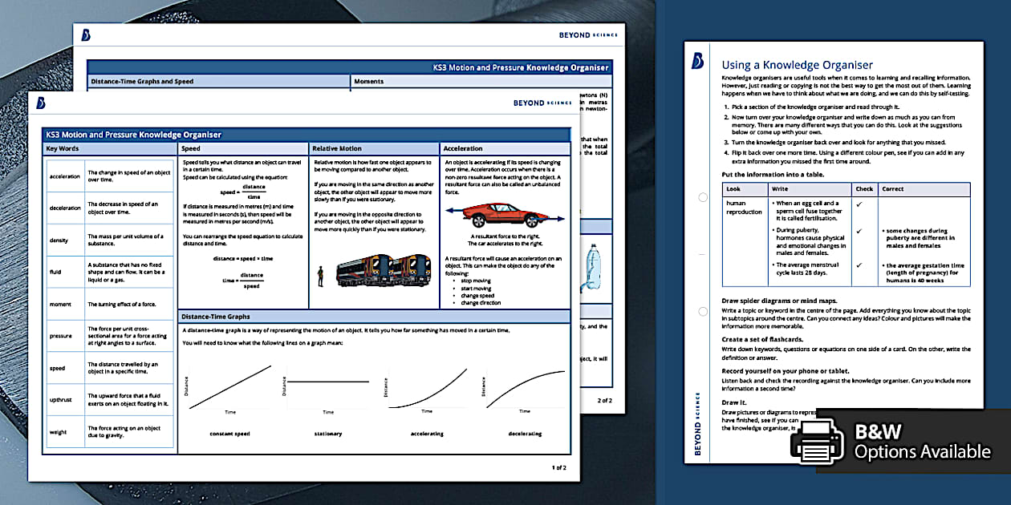Screen dimensions: 1011x505
Task: Click the decelerating distance-time graph
Action: click(524, 389)
